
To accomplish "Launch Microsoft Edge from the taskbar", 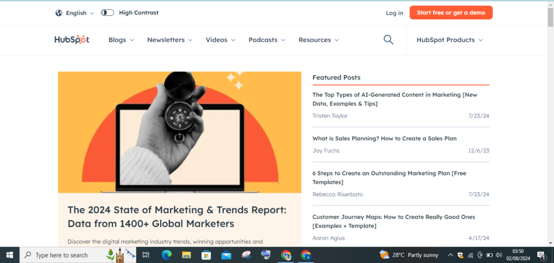I will pos(167,255).
